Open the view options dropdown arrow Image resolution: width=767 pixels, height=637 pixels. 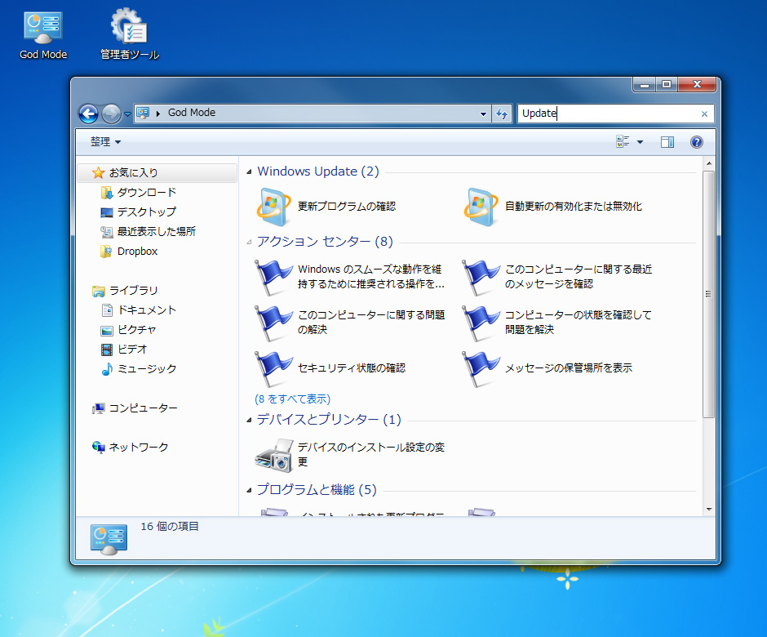(640, 142)
